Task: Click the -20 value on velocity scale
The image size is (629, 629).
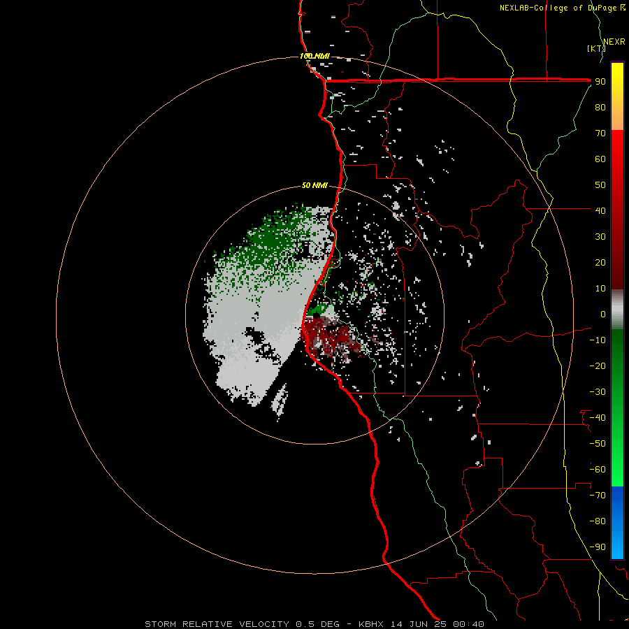Action: click(598, 366)
